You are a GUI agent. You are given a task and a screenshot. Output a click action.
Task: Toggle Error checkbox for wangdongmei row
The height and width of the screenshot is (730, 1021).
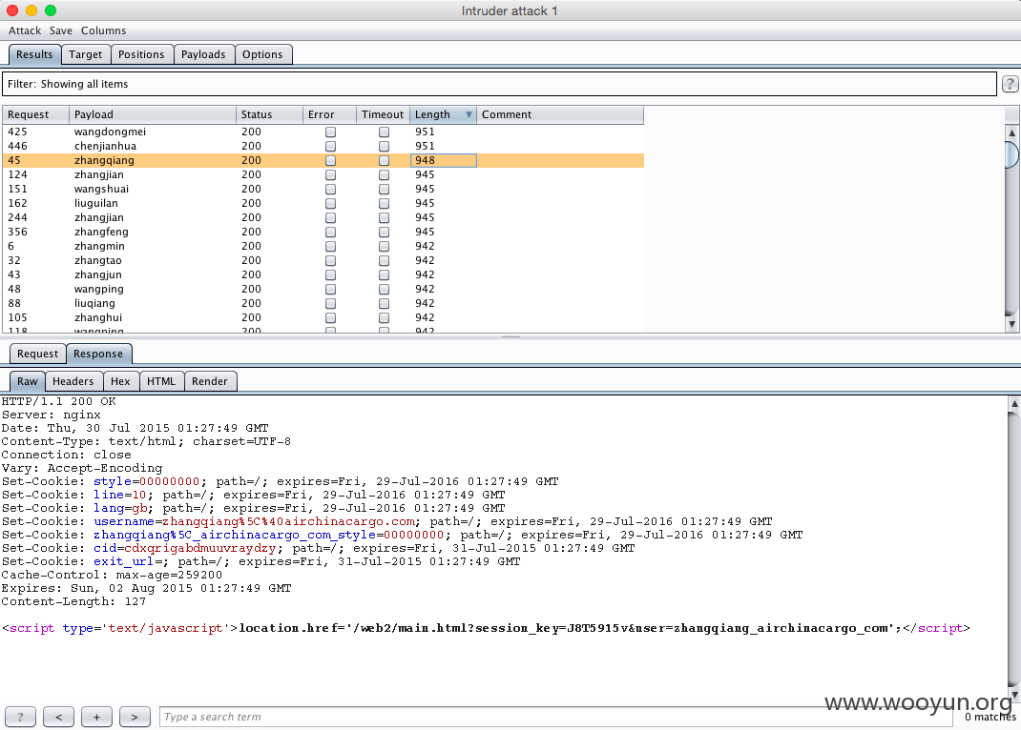[331, 132]
